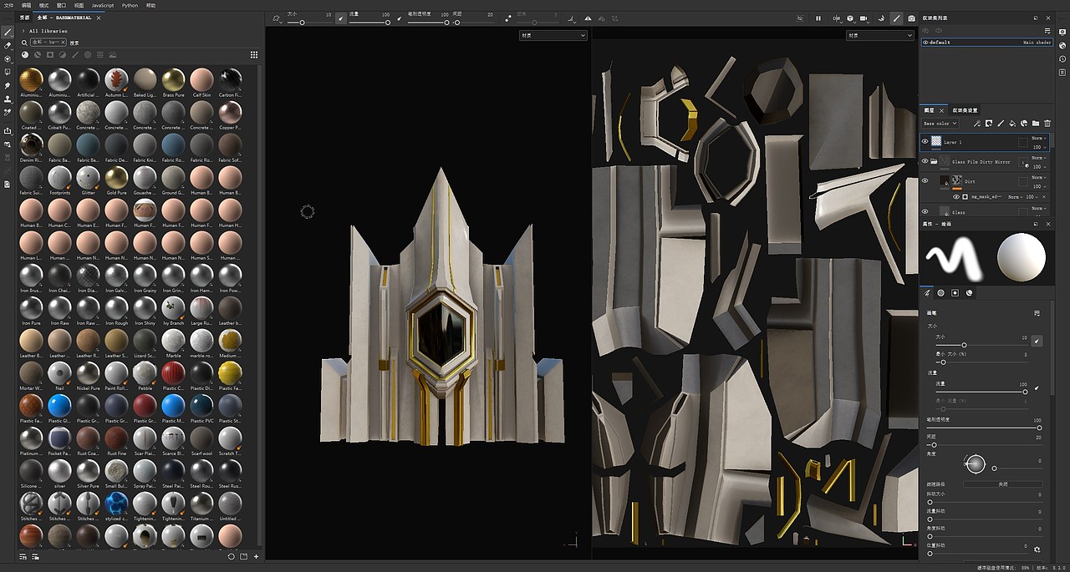
Task: Close the texture set list panel
Action: (1049, 18)
